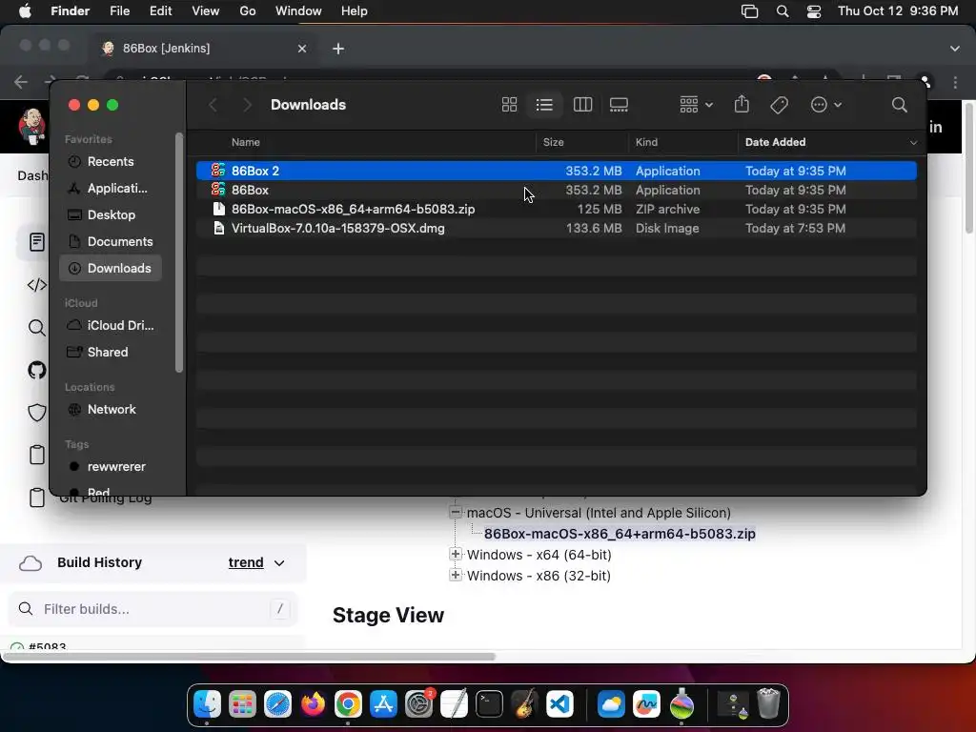This screenshot has height=732, width=976.
Task: Go back in Finder navigation
Action: [x=213, y=105]
